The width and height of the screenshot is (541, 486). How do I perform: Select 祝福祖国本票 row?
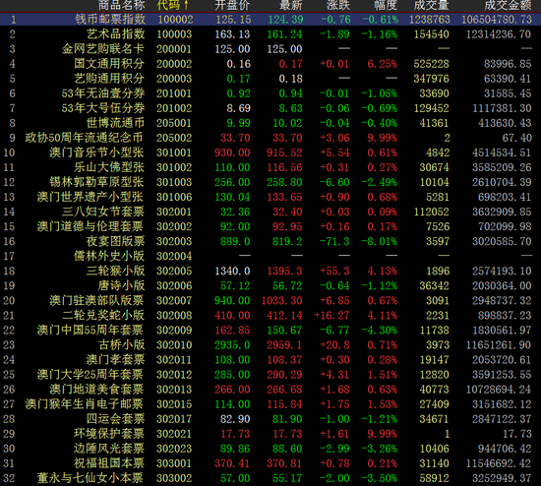[270, 463]
